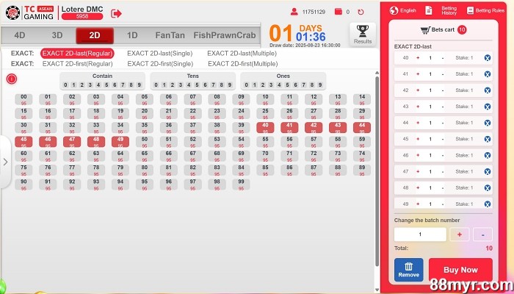Click the user account icon
This screenshot has width=514, height=294.
(294, 12)
